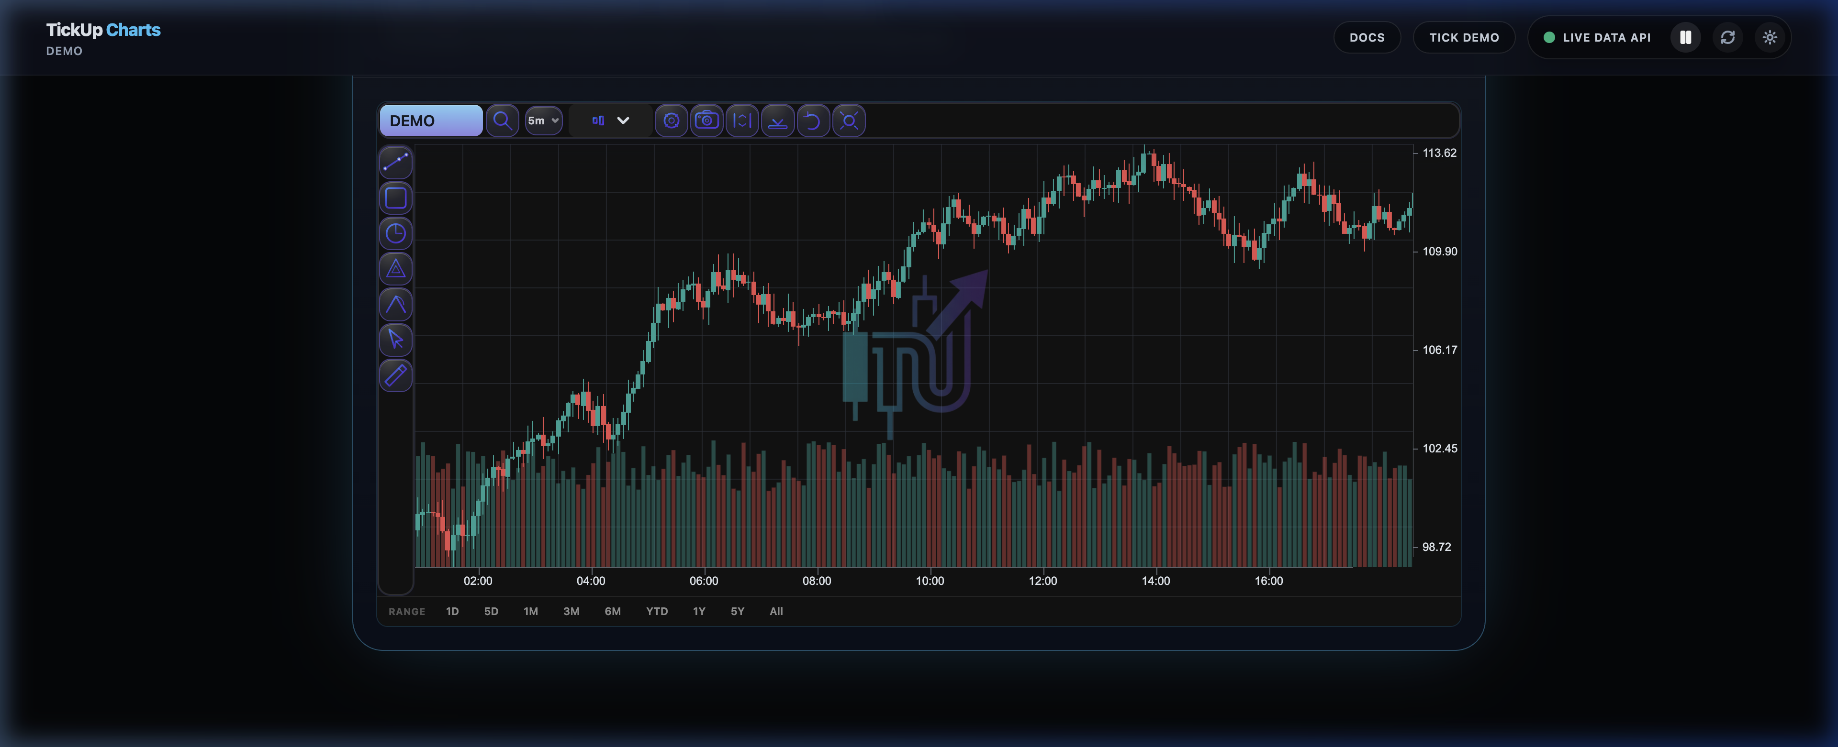Select the circle drawing tool
This screenshot has height=747, width=1838.
click(395, 234)
